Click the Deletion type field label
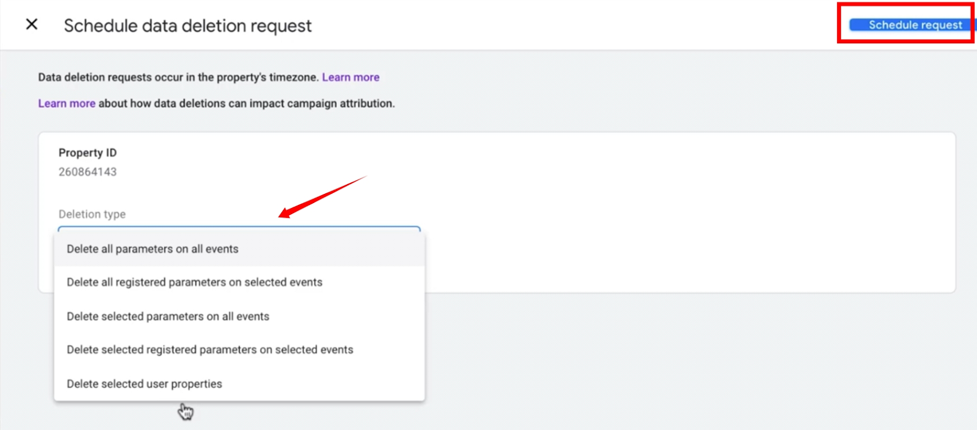 coord(92,214)
